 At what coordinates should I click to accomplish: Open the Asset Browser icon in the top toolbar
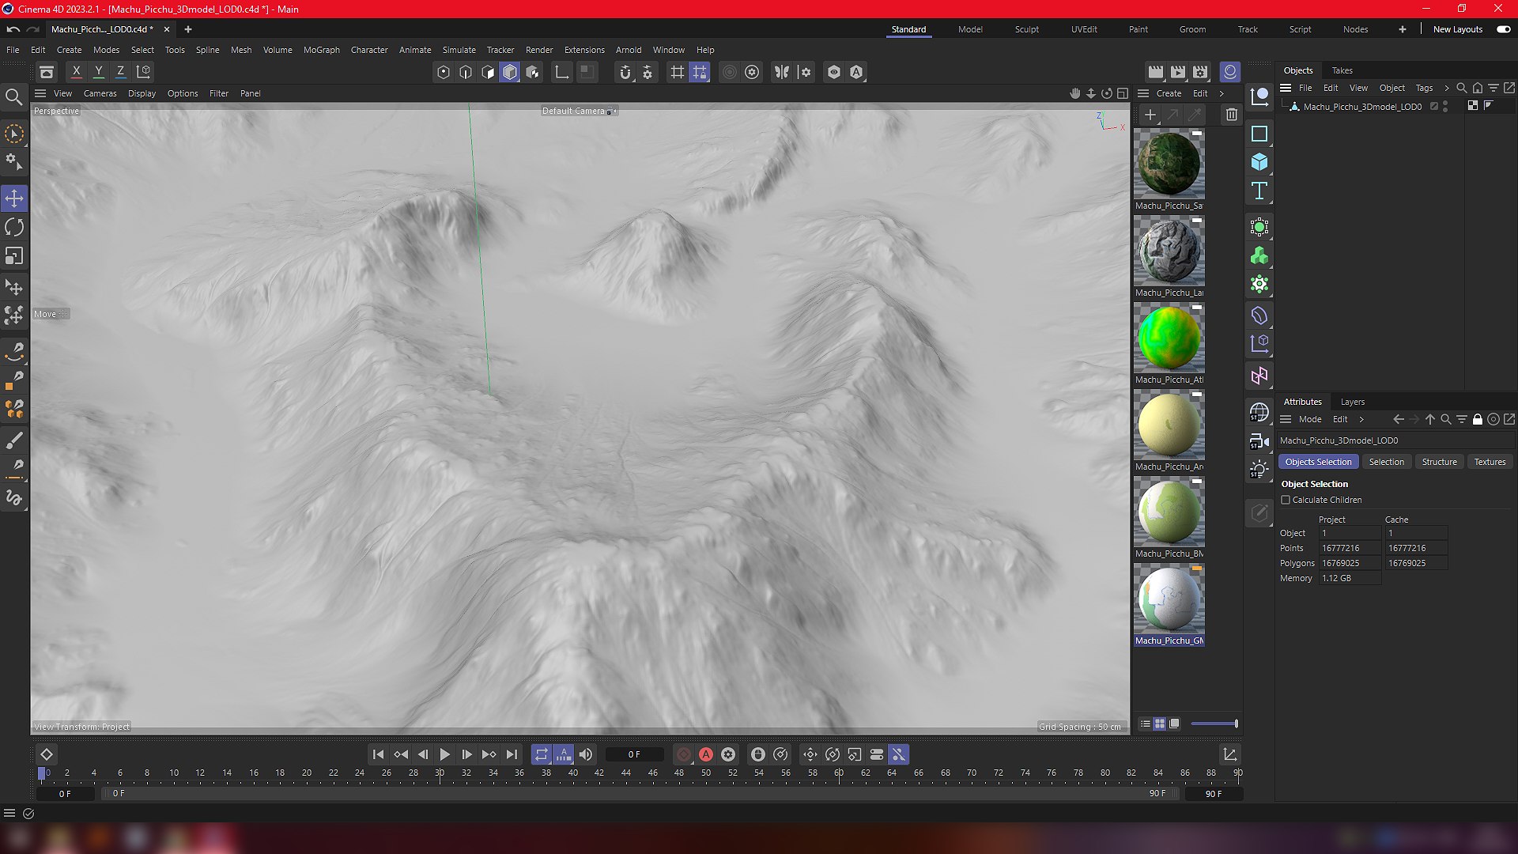coord(47,72)
